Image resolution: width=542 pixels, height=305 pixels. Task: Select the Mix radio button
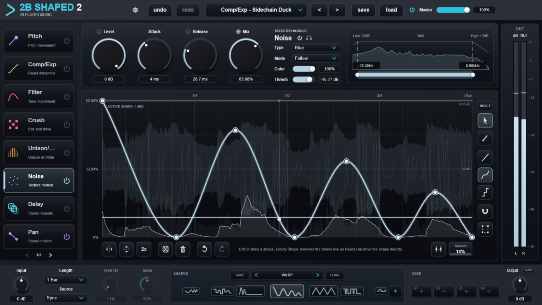239,32
